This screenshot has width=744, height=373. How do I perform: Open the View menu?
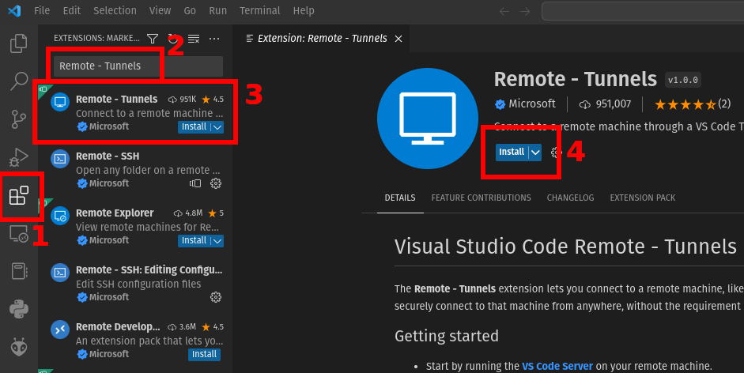[x=160, y=10]
